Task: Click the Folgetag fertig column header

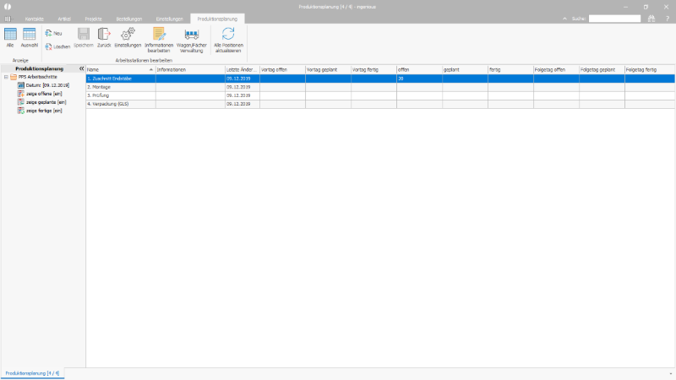Action: 650,69
